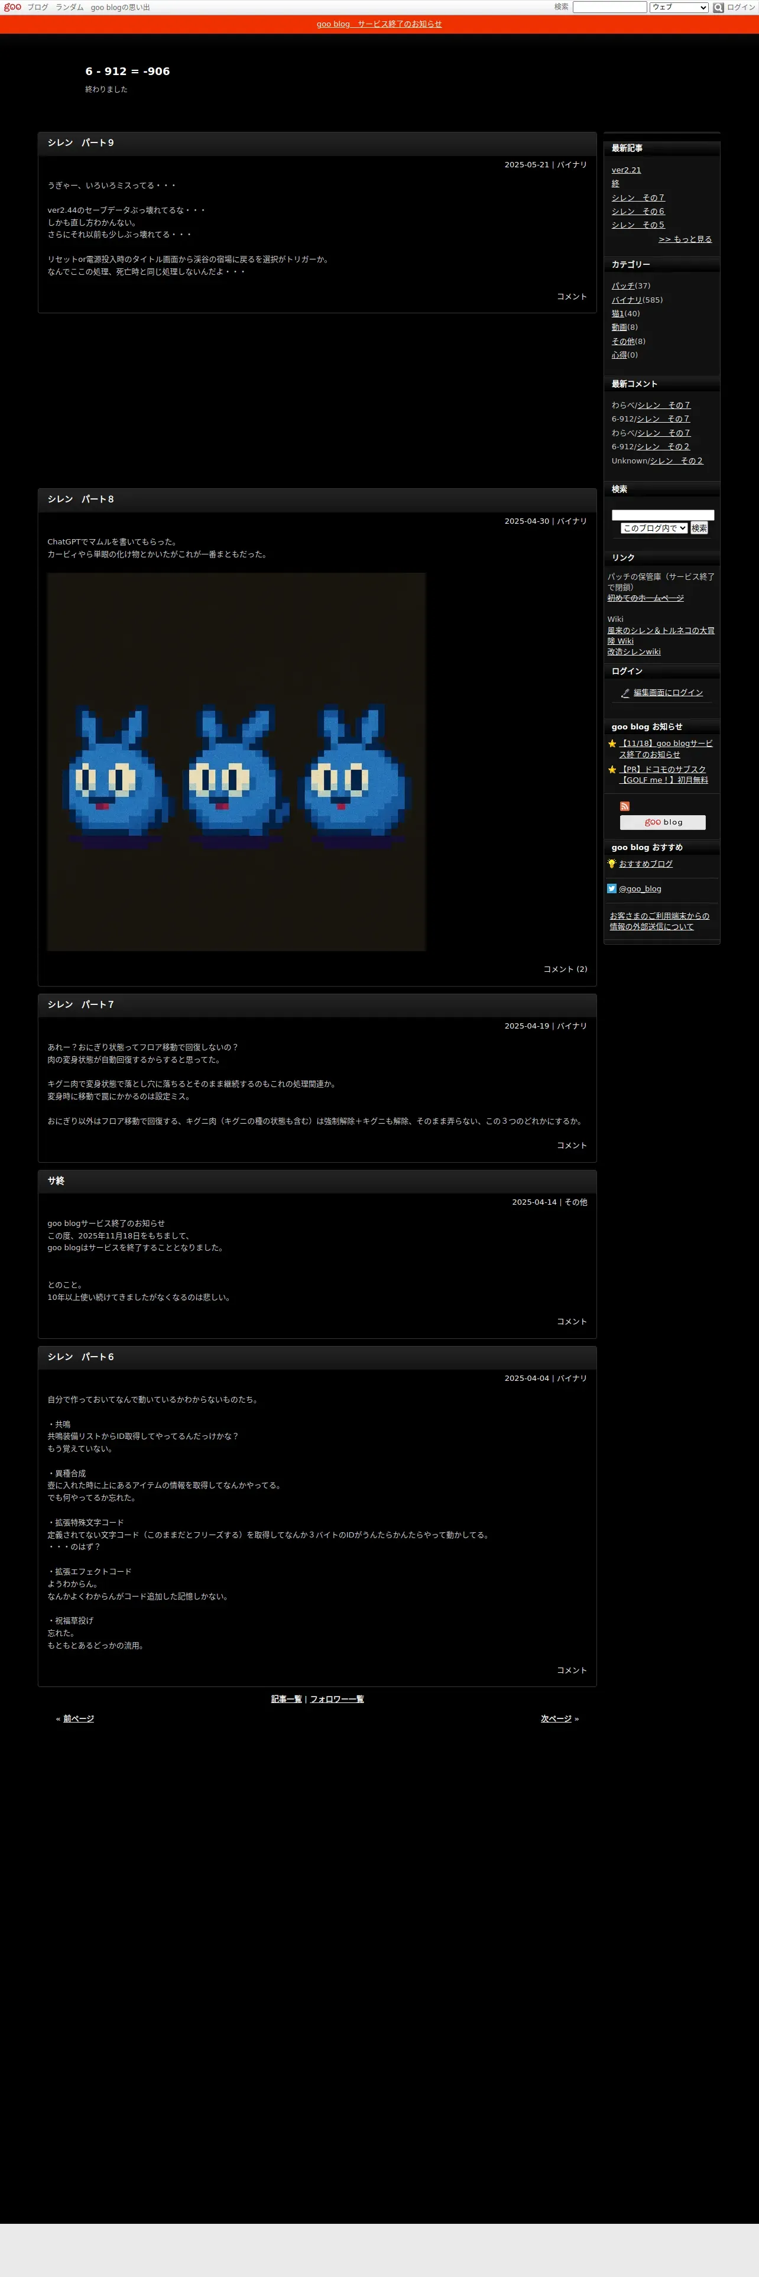The height and width of the screenshot is (2277, 759).
Task: Open the RSS feed icon in sidebar
Action: pos(625,806)
